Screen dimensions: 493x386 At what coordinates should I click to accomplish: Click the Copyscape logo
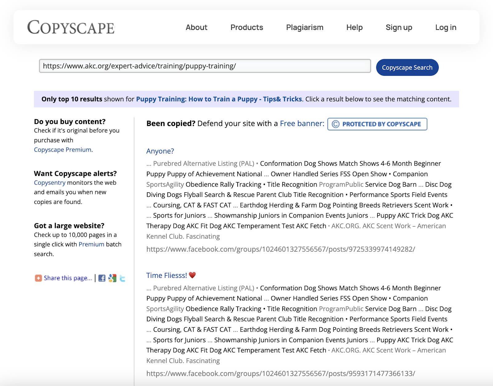pyautogui.click(x=70, y=27)
